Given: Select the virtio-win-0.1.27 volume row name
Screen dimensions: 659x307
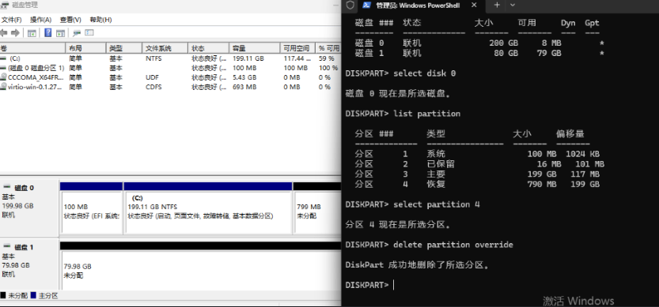Looking at the screenshot, I should pos(36,87).
